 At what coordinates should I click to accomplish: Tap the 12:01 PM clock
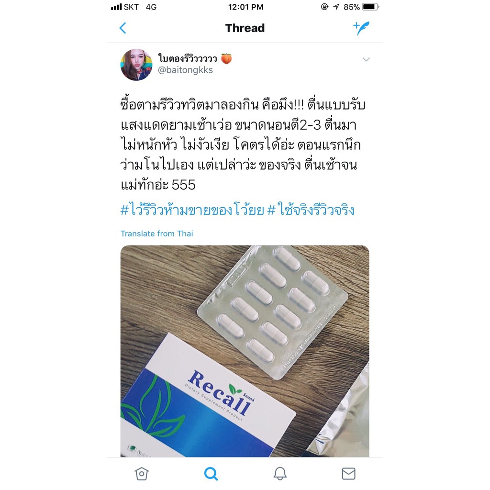(245, 7)
